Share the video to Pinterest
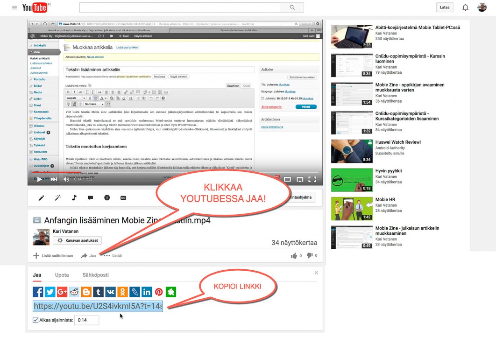This screenshot has height=337, width=496. pyautogui.click(x=159, y=292)
